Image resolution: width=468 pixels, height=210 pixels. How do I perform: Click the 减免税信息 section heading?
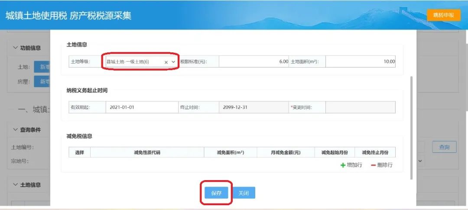click(x=79, y=136)
